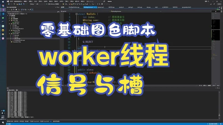This screenshot has width=223, height=125.
Task: Open the Windows Start menu
Action: click(x=3, y=2)
